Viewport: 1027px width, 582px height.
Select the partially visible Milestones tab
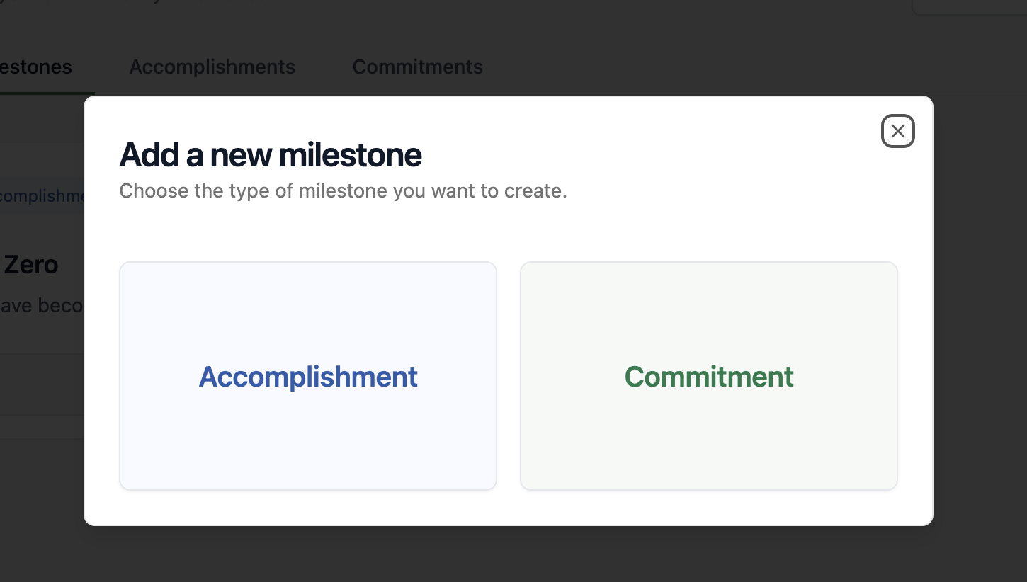click(x=37, y=67)
